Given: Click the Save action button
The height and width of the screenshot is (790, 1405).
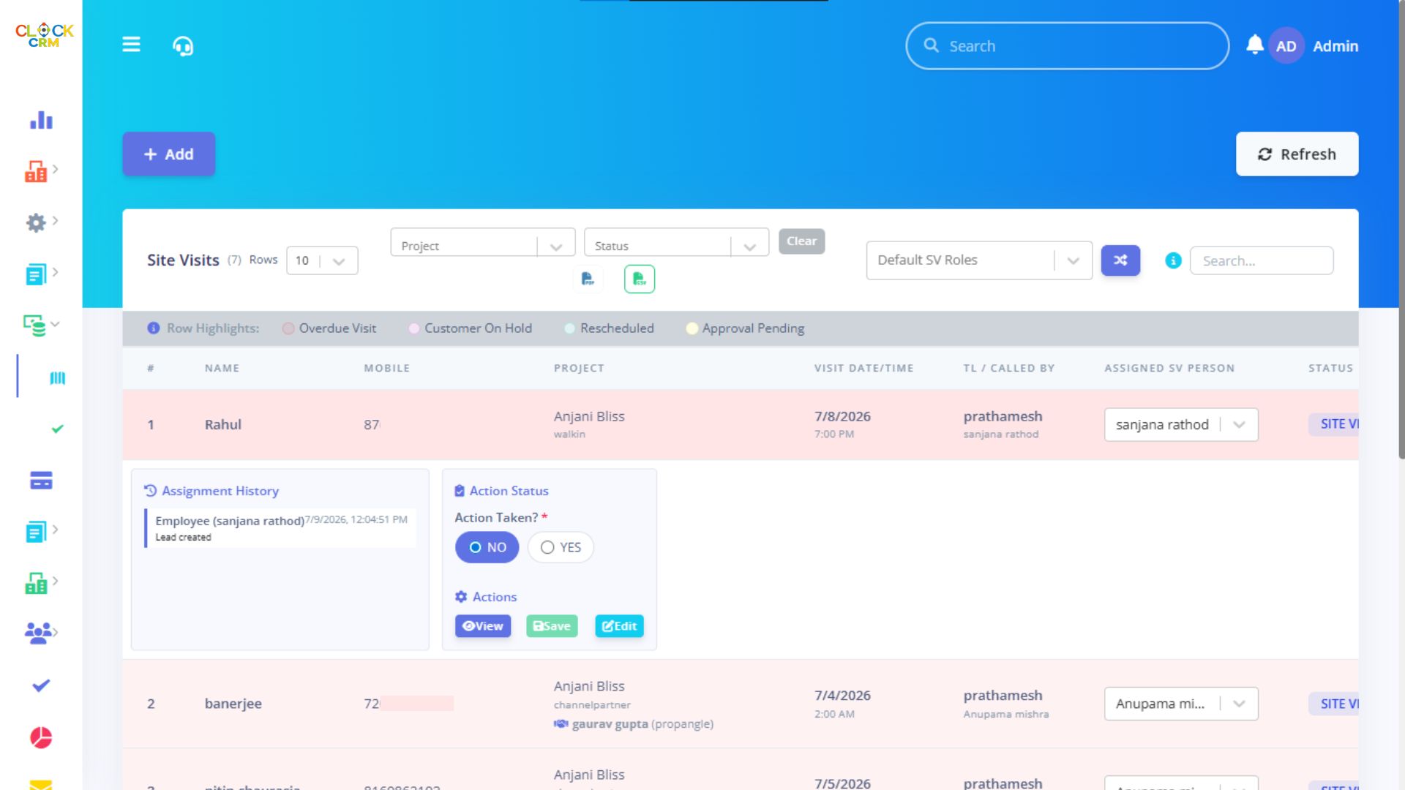Looking at the screenshot, I should point(552,626).
